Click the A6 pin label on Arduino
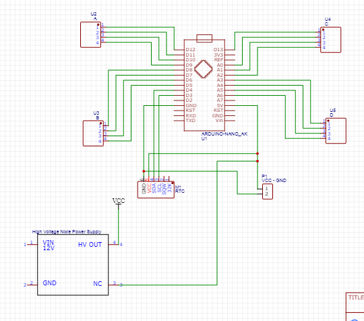Image resolution: width=364 pixels, height=321 pixels. click(x=220, y=96)
